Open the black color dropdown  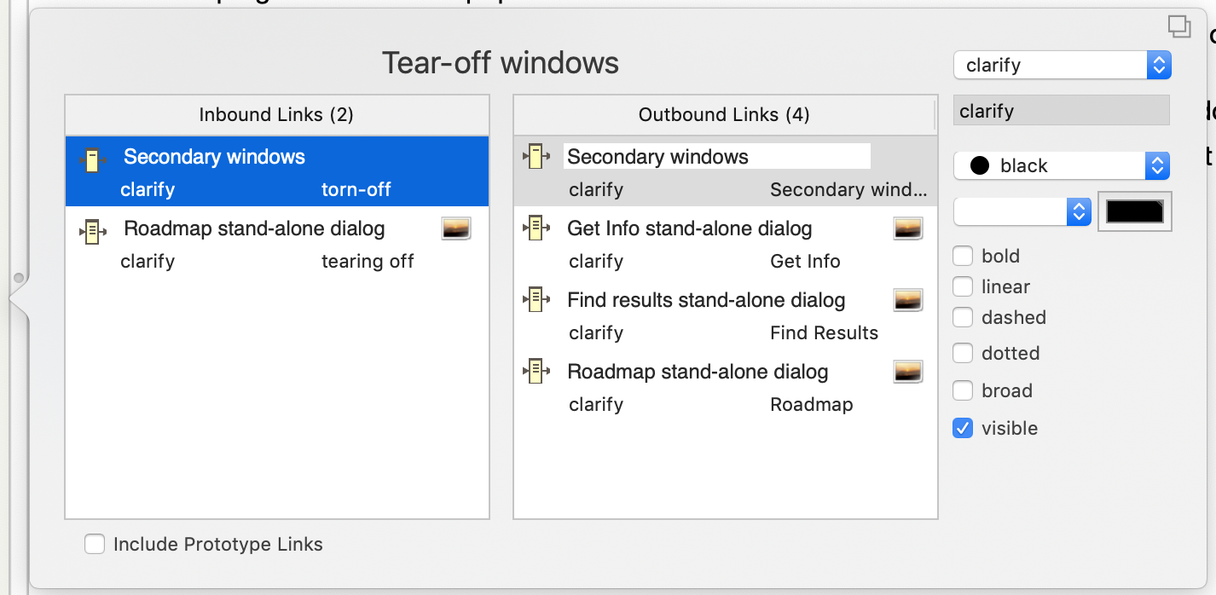pos(1062,165)
